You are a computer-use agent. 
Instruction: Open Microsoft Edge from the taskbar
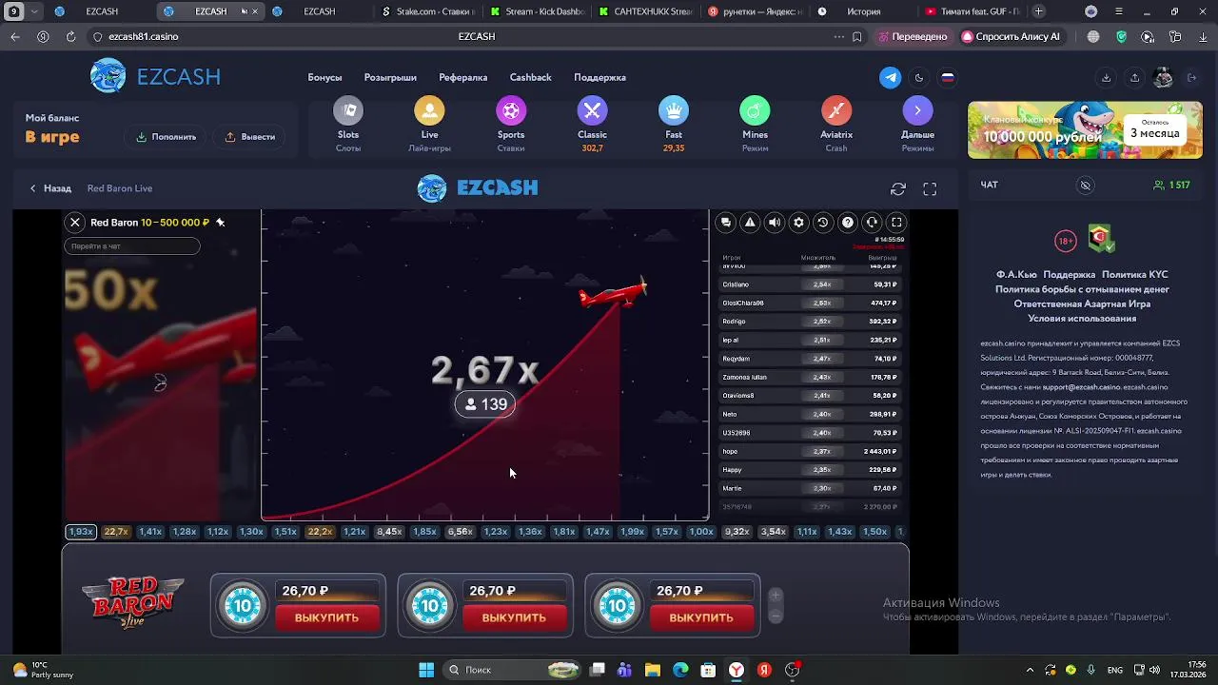pyautogui.click(x=680, y=670)
